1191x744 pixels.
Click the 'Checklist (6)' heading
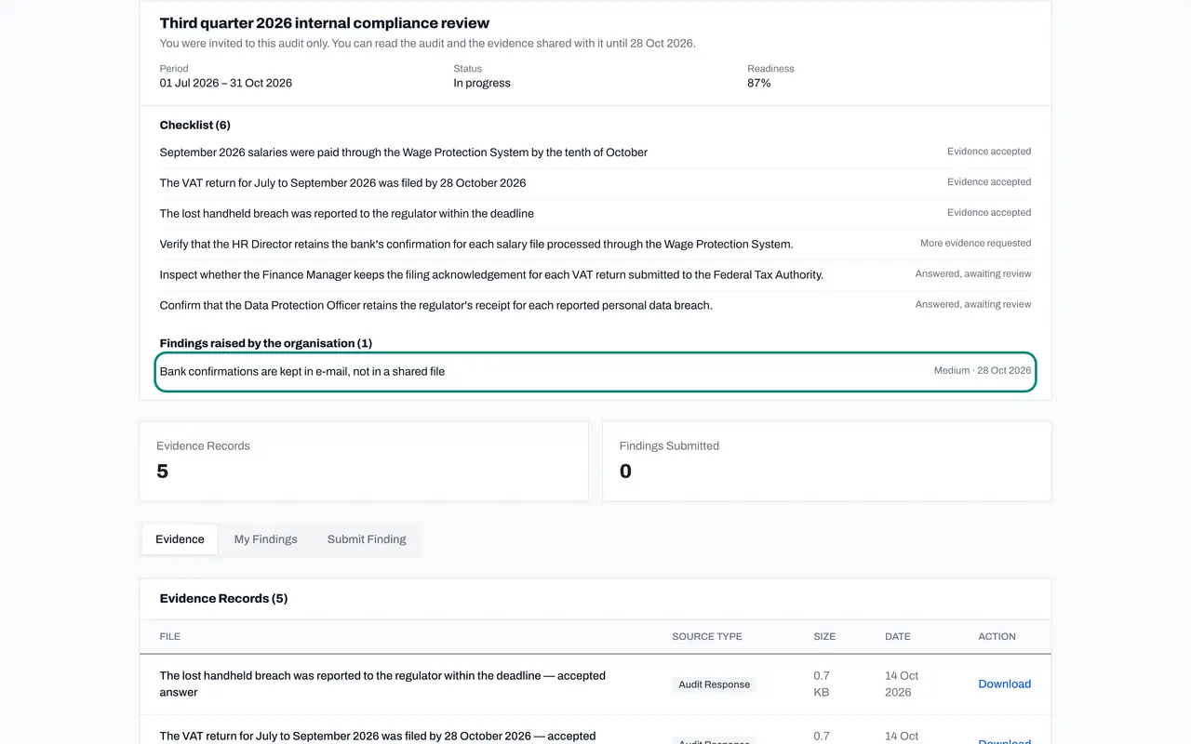pyautogui.click(x=195, y=126)
